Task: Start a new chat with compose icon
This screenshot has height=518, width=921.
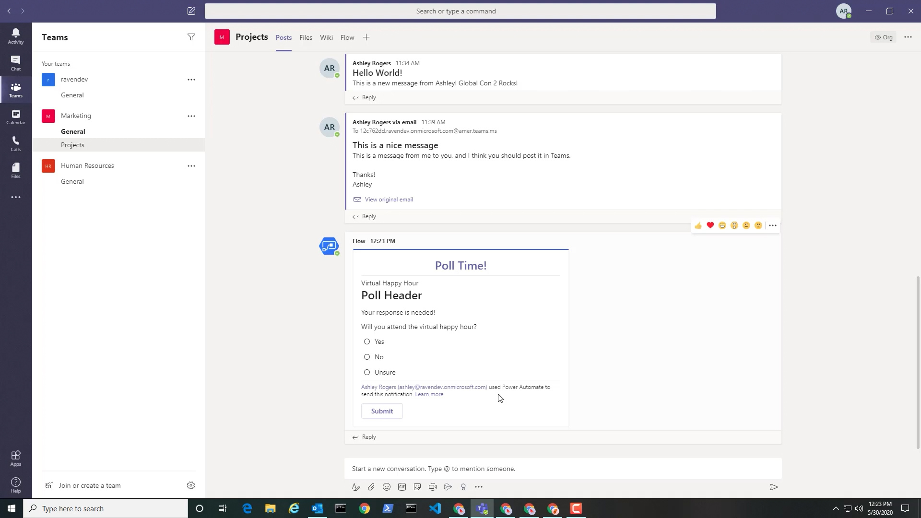Action: point(191,11)
